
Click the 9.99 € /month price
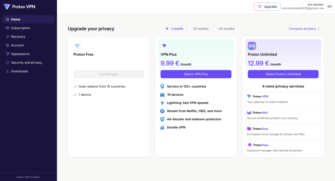click(x=176, y=63)
